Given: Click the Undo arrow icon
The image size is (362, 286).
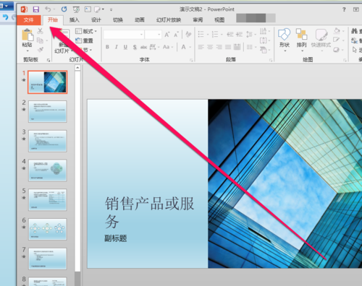Looking at the screenshot, I should (48, 9).
